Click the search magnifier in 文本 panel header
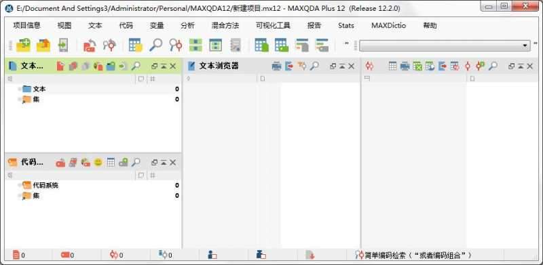Viewport: 543px width, 265px height. click(x=136, y=66)
